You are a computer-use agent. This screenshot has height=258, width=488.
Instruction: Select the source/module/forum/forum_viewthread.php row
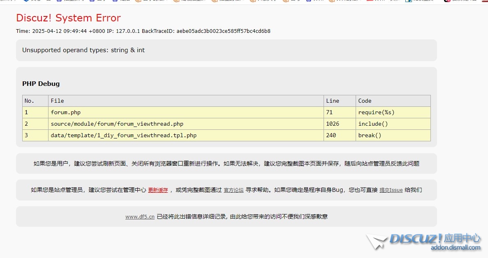[117, 124]
